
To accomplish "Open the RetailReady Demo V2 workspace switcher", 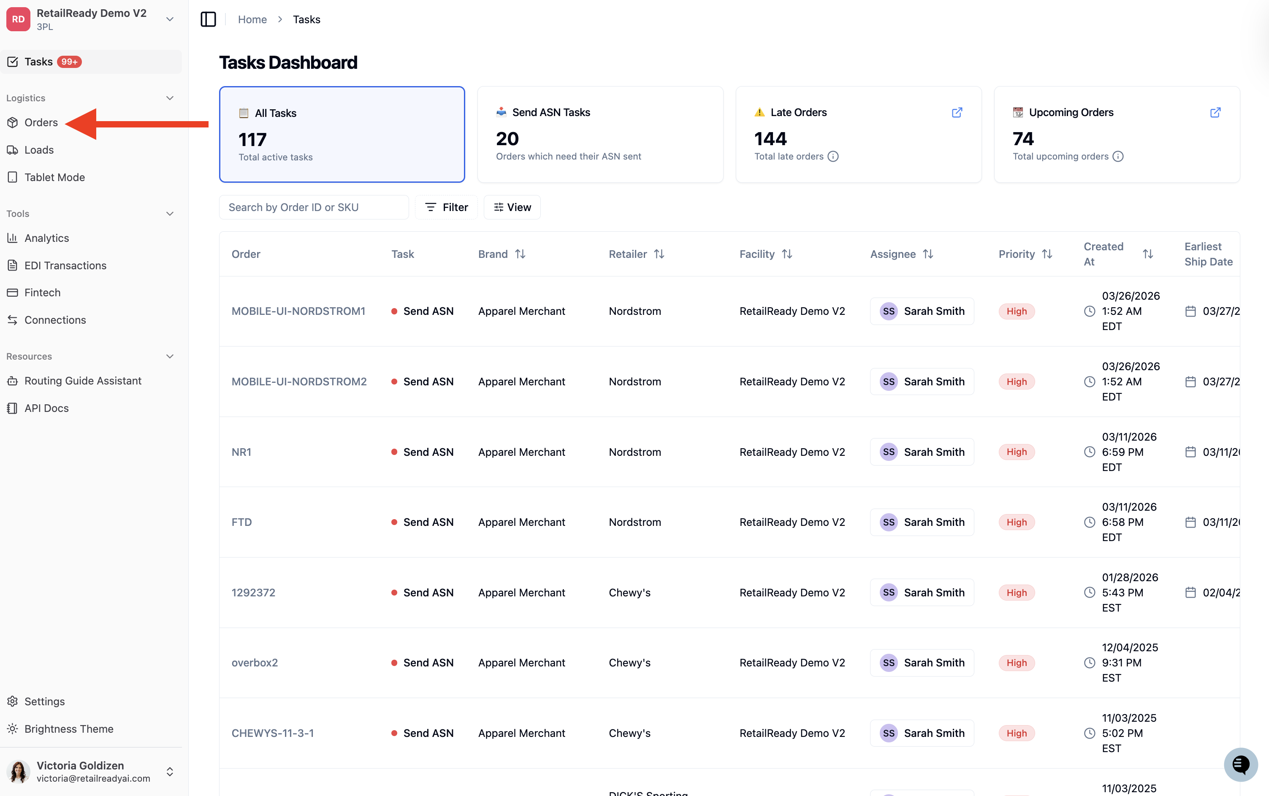I will point(170,19).
